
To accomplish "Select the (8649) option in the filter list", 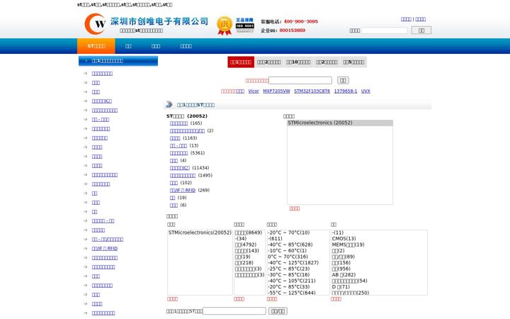I will click(249, 233).
